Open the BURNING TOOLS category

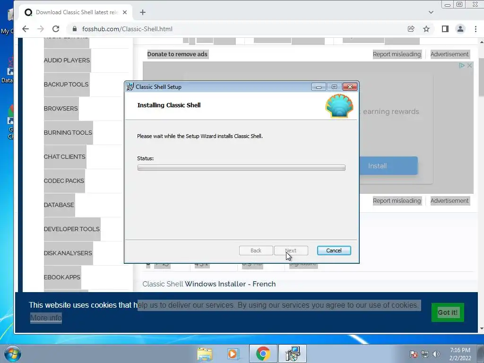68,132
